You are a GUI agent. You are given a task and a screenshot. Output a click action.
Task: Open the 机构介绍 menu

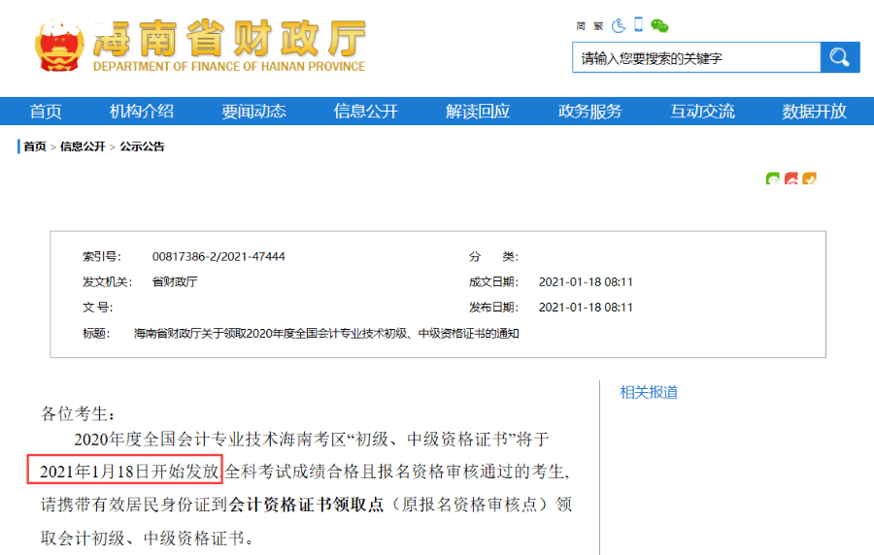click(x=142, y=112)
